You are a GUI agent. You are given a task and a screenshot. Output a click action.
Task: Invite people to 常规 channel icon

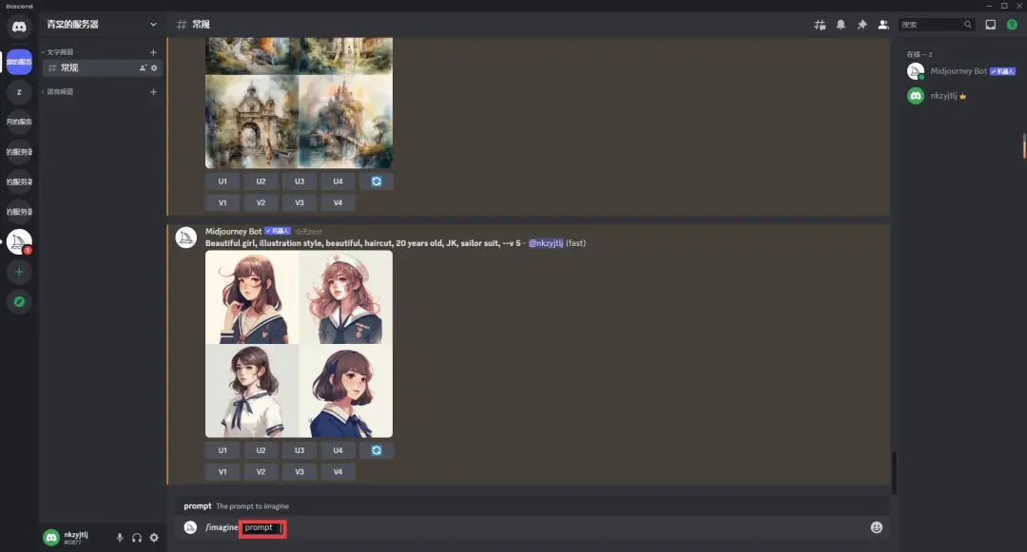(x=143, y=68)
